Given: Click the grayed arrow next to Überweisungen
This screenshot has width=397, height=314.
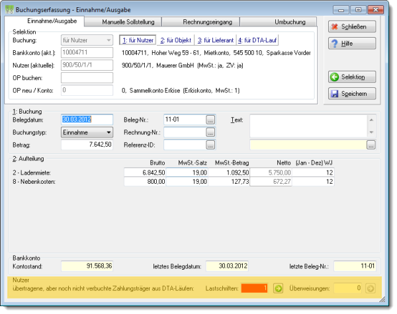Looking at the screenshot, I should pos(371,288).
